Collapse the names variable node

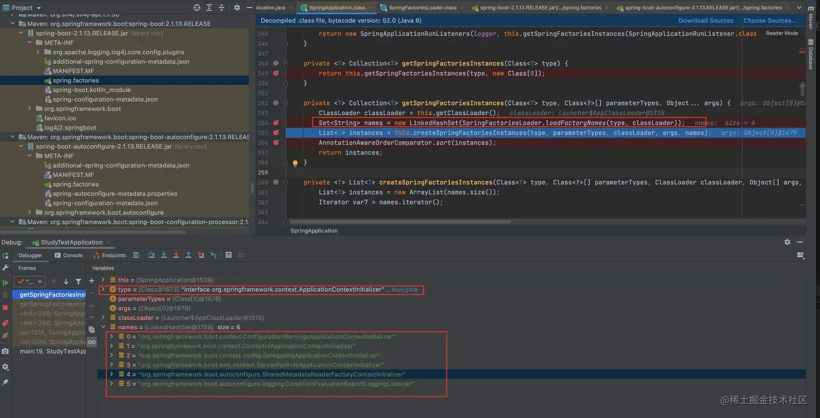click(x=103, y=327)
